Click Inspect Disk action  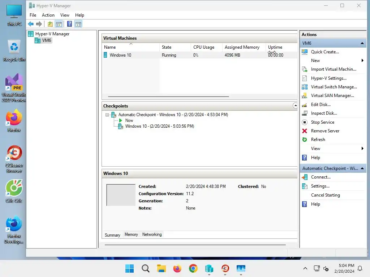coord(324,113)
